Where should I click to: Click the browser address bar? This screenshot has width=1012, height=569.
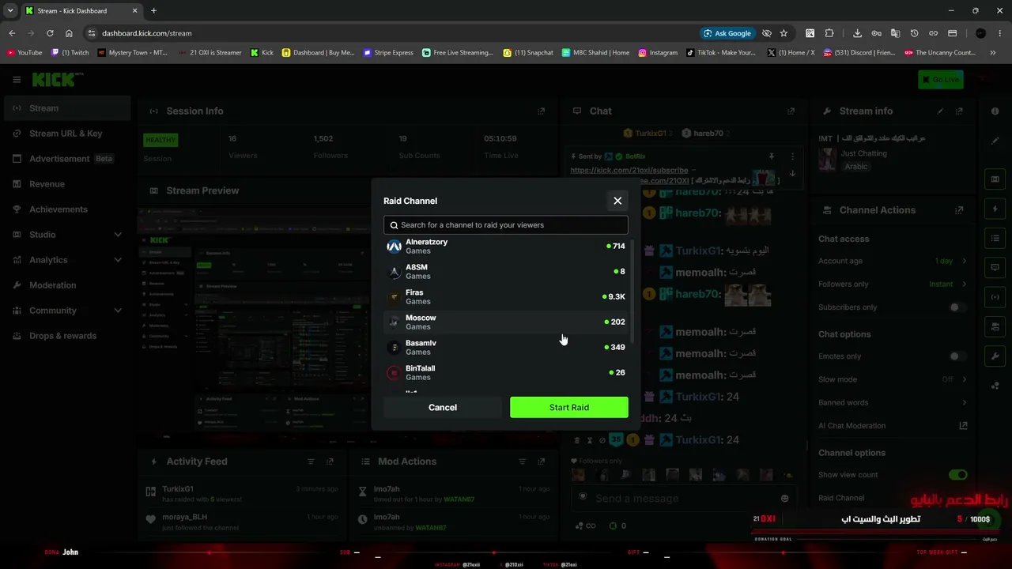[395, 33]
